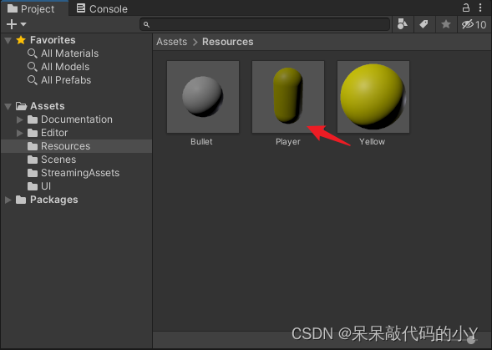Screen dimensions: 492x350
Task: Switch to the Console tab
Action: (102, 9)
